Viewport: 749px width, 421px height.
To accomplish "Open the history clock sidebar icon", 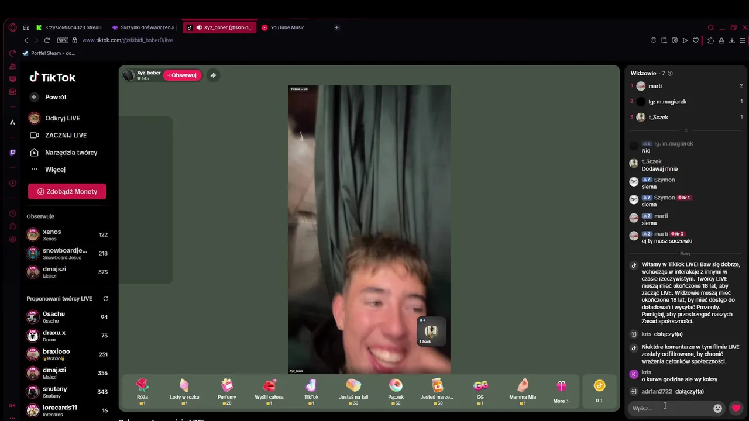I will pyautogui.click(x=13, y=213).
